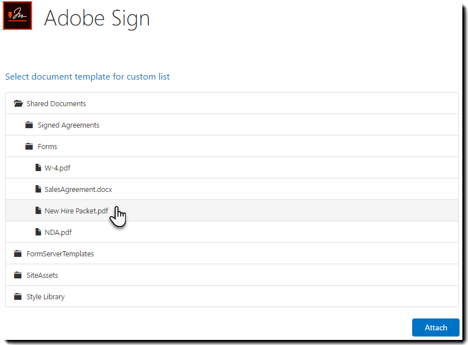The height and width of the screenshot is (345, 468).
Task: Click the Signed Agreements folder icon
Action: click(29, 125)
